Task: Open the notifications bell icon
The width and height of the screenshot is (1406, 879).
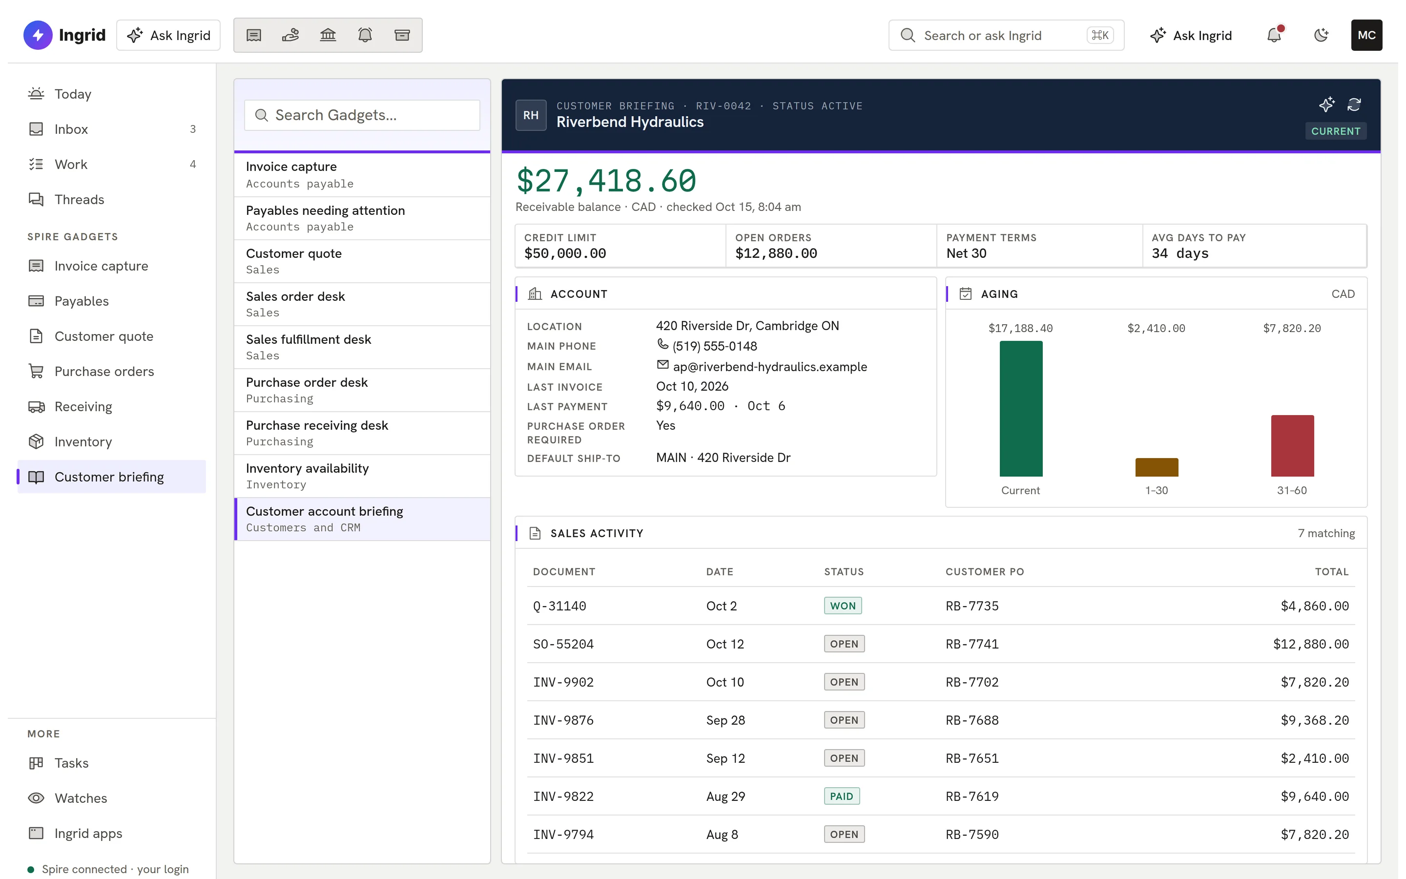Action: click(1274, 36)
